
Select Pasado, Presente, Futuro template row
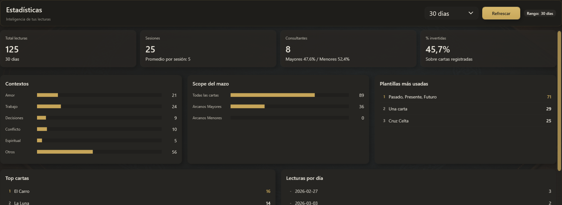coord(465,97)
